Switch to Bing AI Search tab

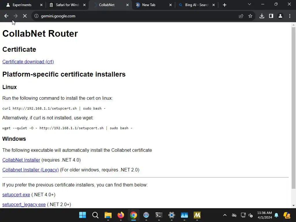coord(196,5)
